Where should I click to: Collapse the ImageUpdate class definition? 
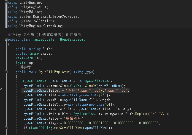pyautogui.click(x=6, y=40)
